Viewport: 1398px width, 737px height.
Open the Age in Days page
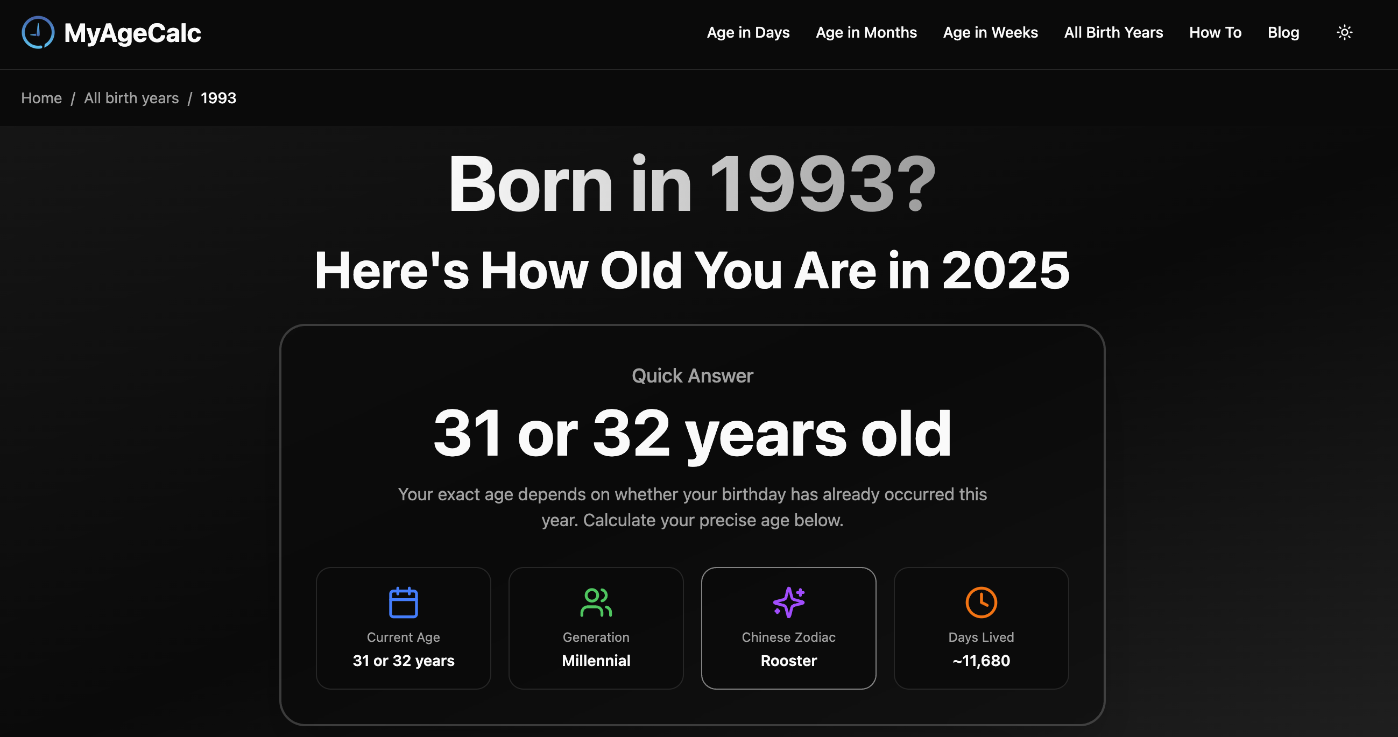point(748,33)
